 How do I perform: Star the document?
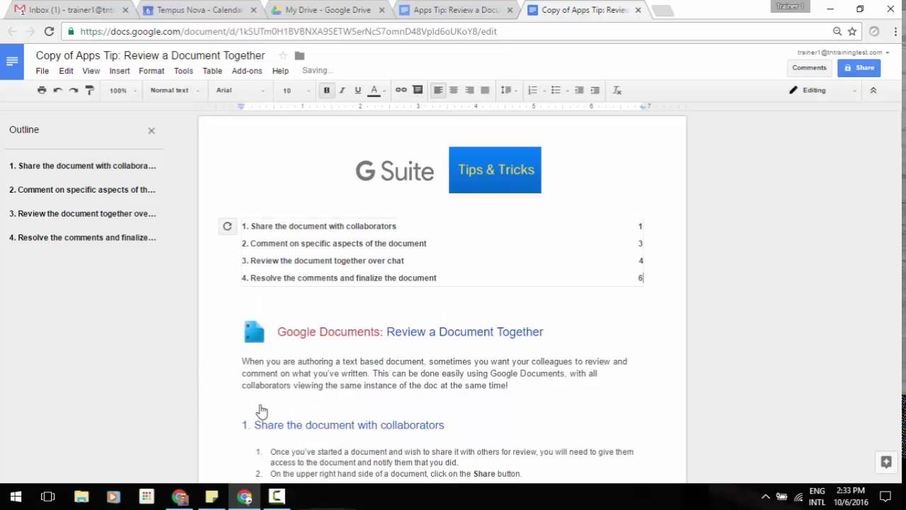click(x=282, y=56)
